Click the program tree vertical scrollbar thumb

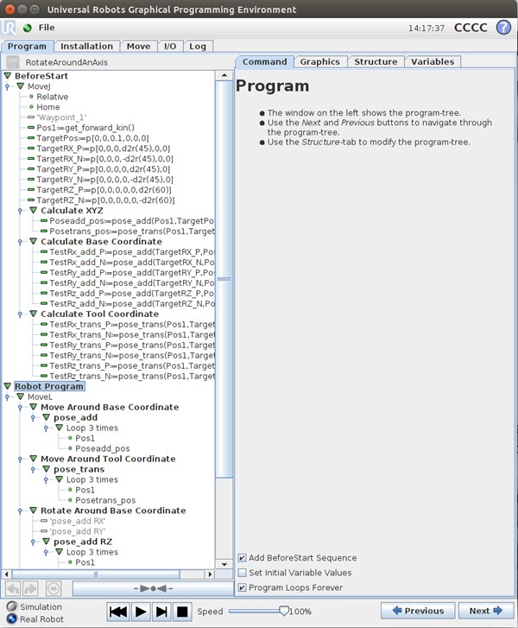[224, 279]
